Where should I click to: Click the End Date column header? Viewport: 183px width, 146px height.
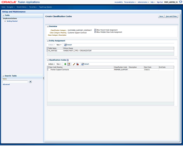tap(166, 67)
